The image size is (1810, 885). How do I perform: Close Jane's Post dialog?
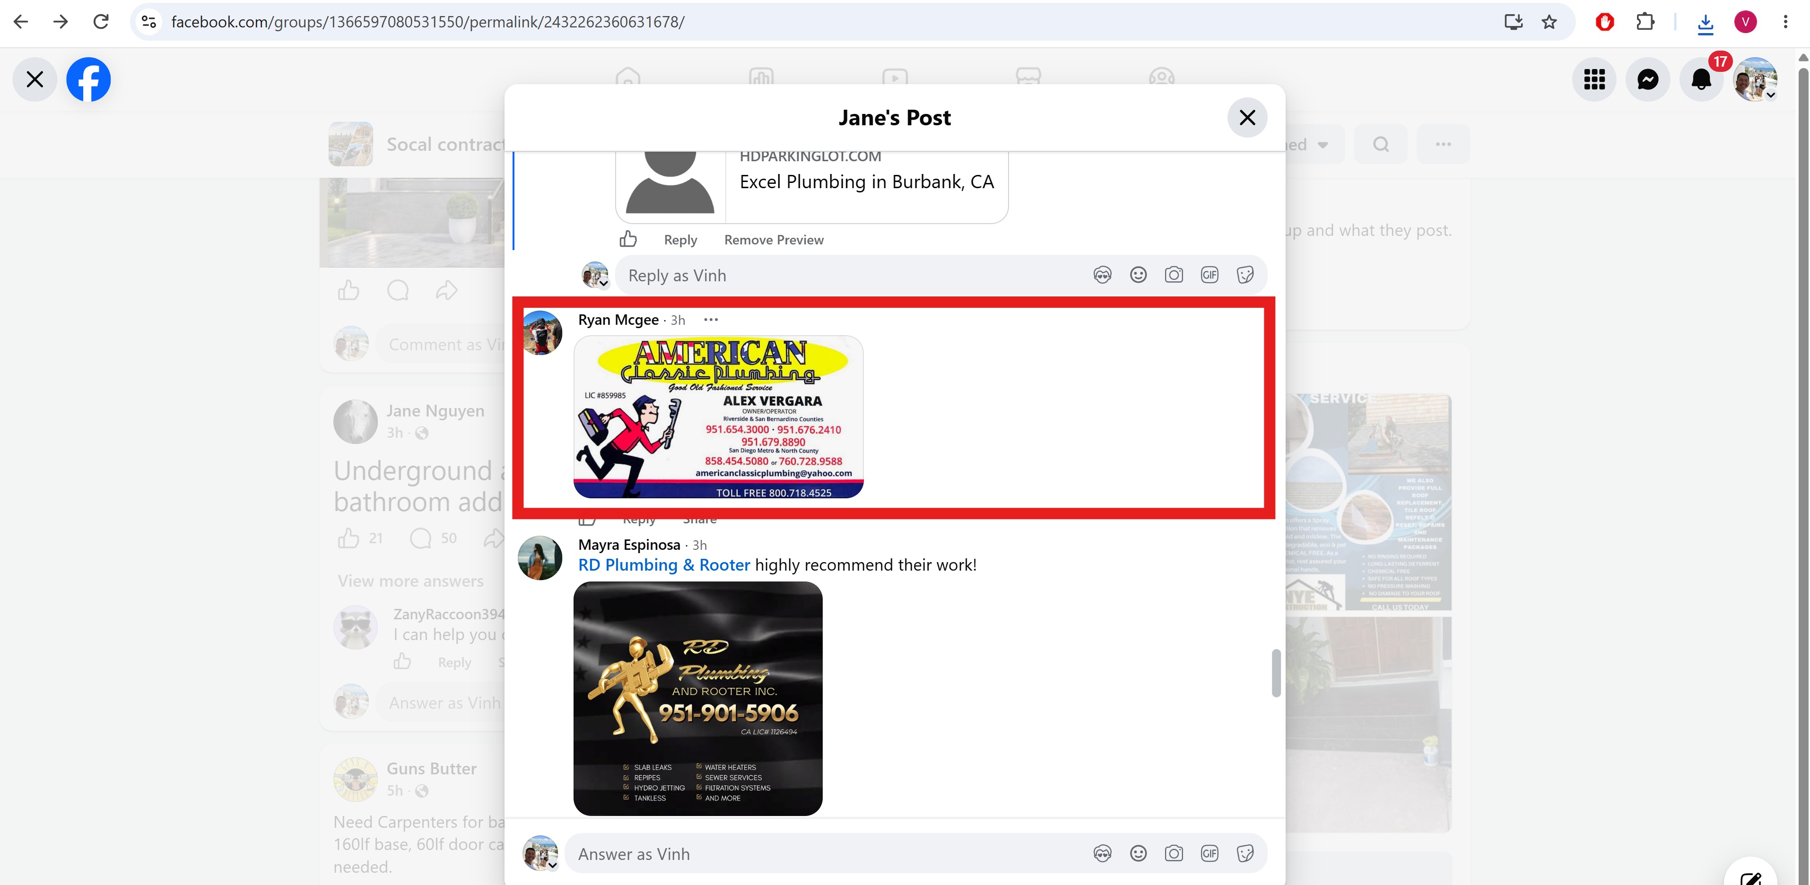[1247, 117]
